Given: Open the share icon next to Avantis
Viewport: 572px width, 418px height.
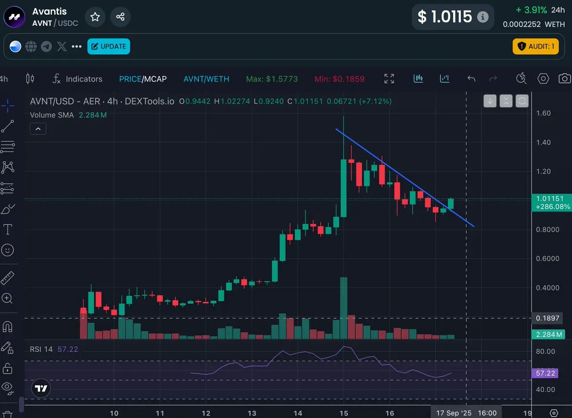Looking at the screenshot, I should pyautogui.click(x=120, y=17).
